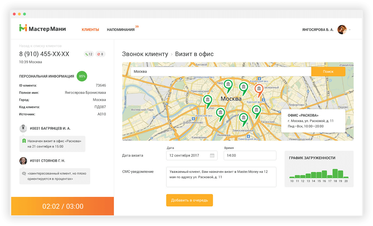This screenshot has height=226, width=373.
Task: Select the green office pin near Тверская
Action: pos(228,85)
